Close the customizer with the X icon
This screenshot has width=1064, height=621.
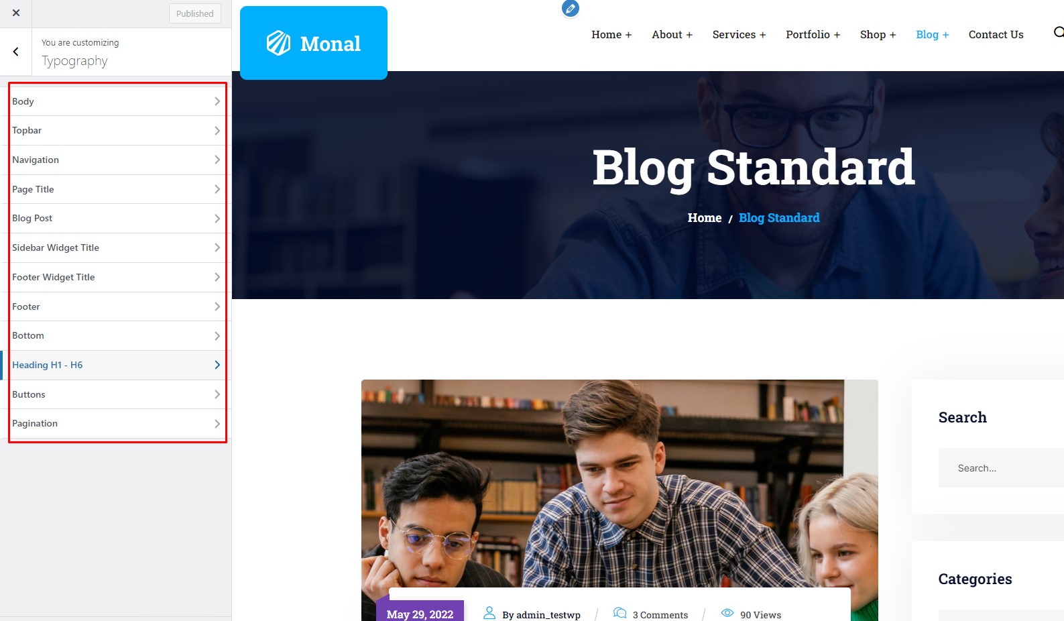pos(16,13)
